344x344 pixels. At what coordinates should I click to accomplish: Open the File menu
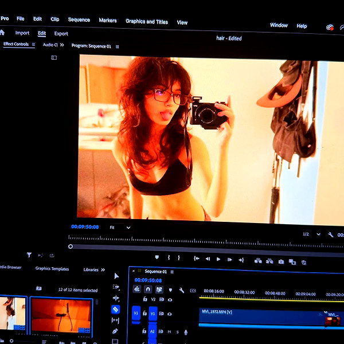[21, 19]
